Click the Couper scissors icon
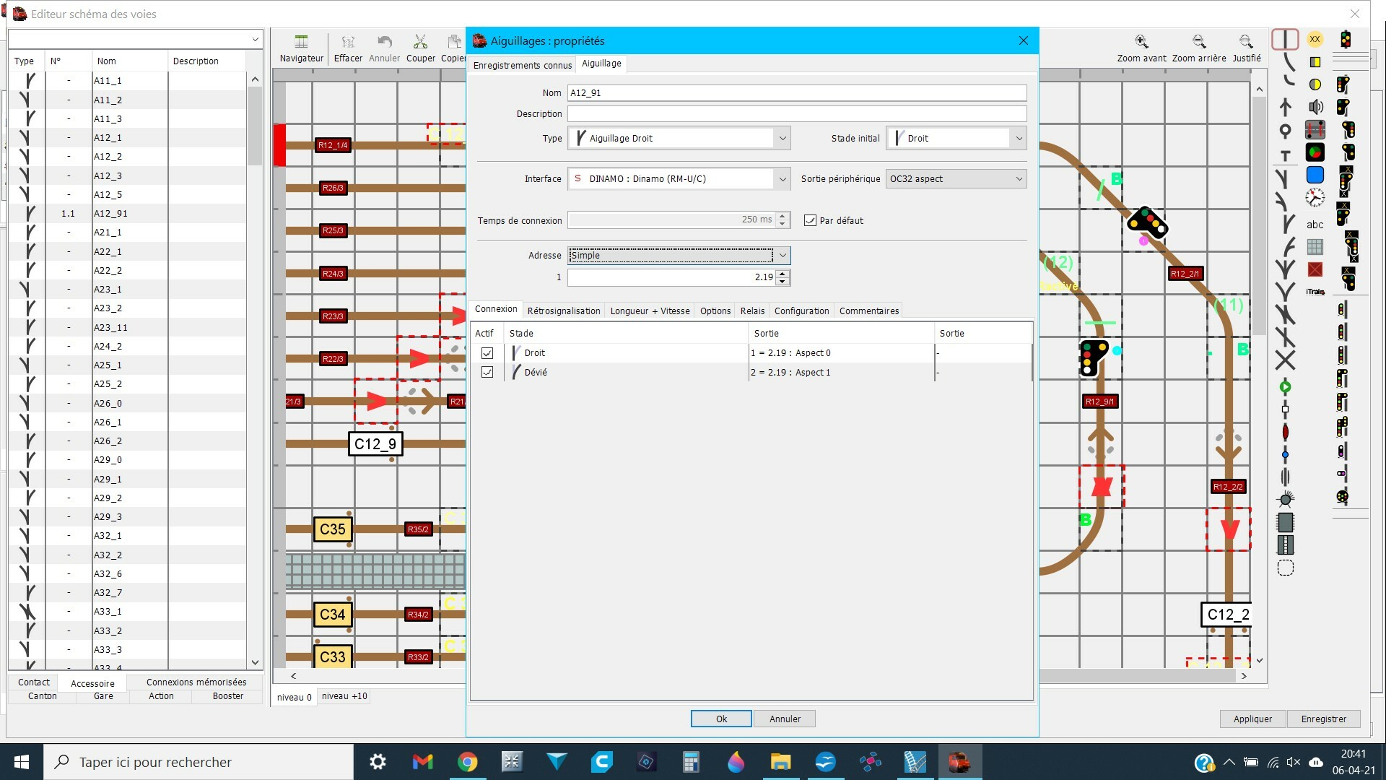This screenshot has height=780, width=1386. (420, 42)
